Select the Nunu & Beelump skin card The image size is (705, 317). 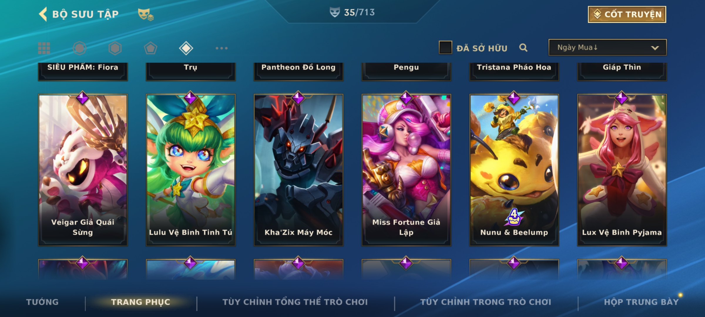coord(514,170)
